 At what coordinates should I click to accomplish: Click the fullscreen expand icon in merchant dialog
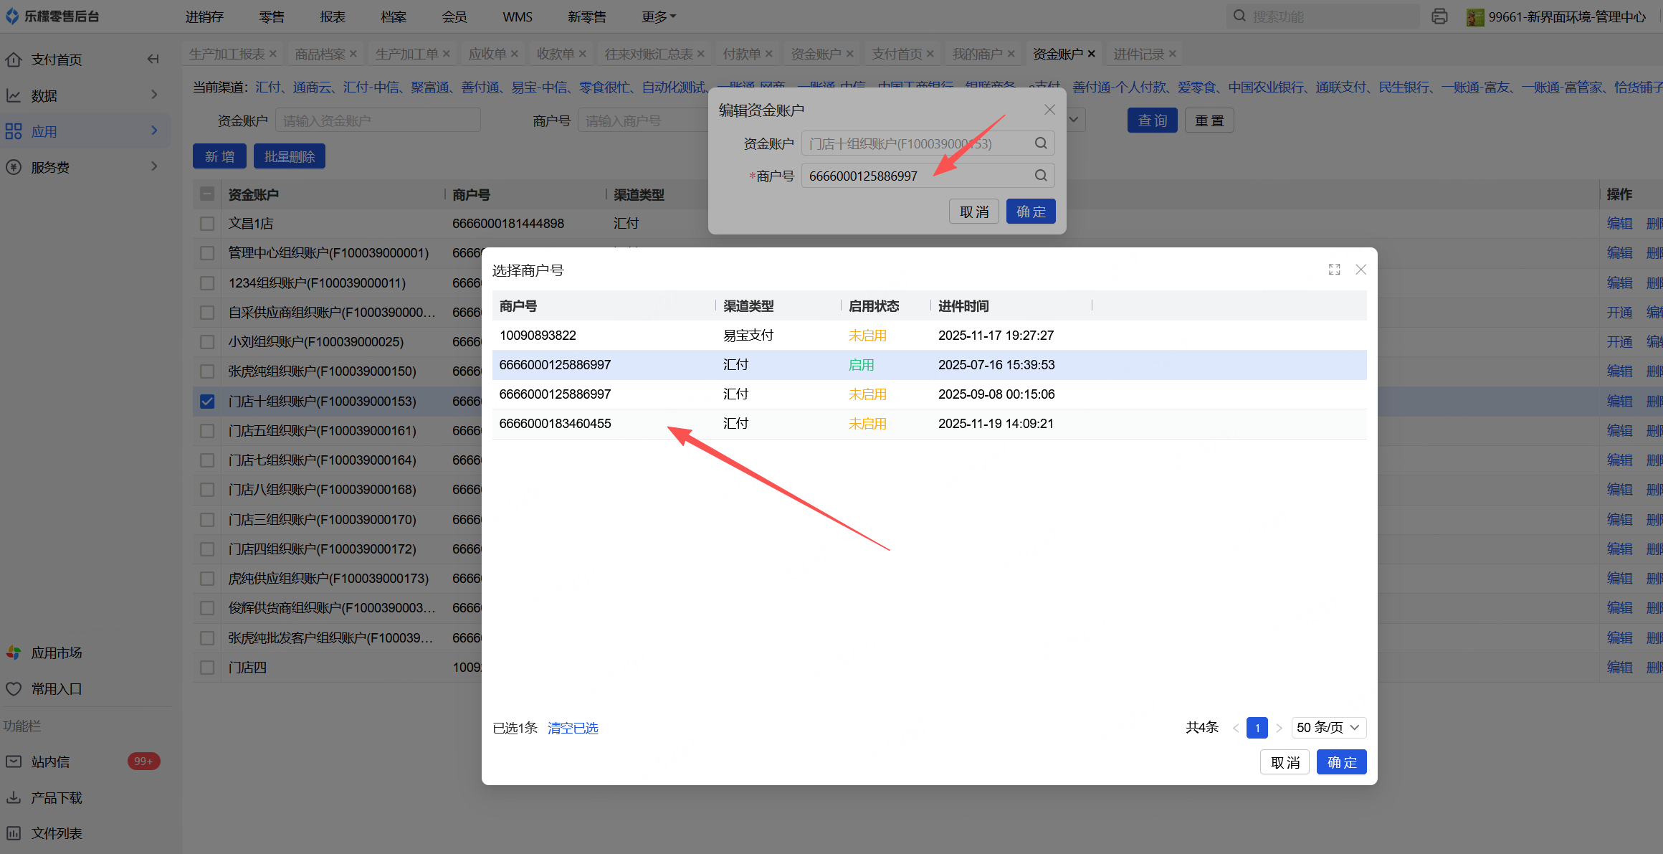tap(1334, 270)
